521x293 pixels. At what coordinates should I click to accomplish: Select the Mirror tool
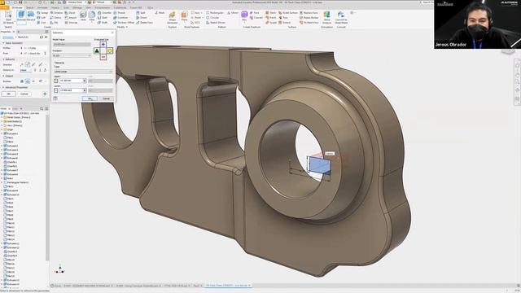click(x=233, y=13)
